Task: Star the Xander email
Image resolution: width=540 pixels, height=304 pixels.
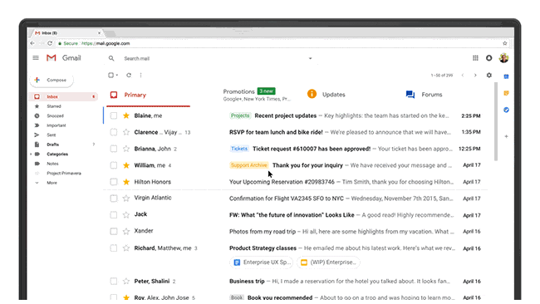Action: pos(126,231)
